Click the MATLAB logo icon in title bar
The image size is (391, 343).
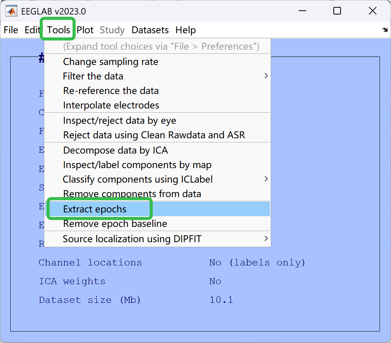tap(11, 11)
